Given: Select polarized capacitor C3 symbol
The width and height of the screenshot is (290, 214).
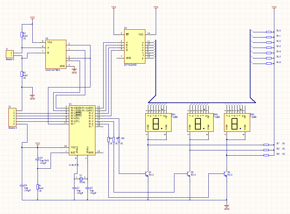Looking at the screenshot, I should pyautogui.click(x=38, y=159).
